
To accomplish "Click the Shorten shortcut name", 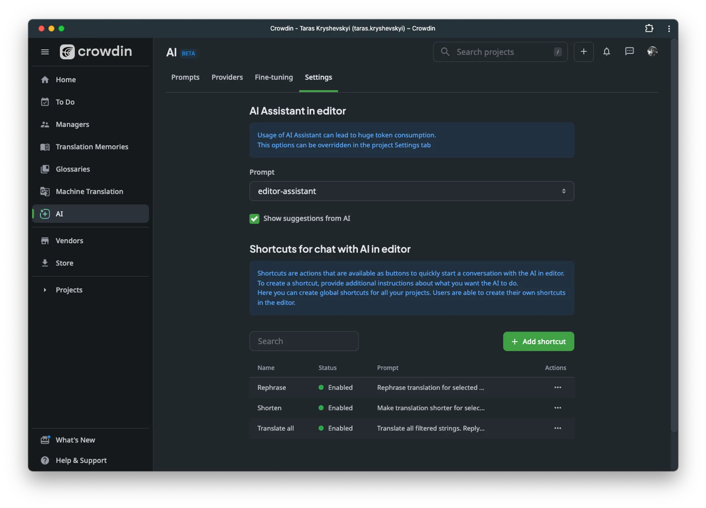I will click(x=270, y=408).
